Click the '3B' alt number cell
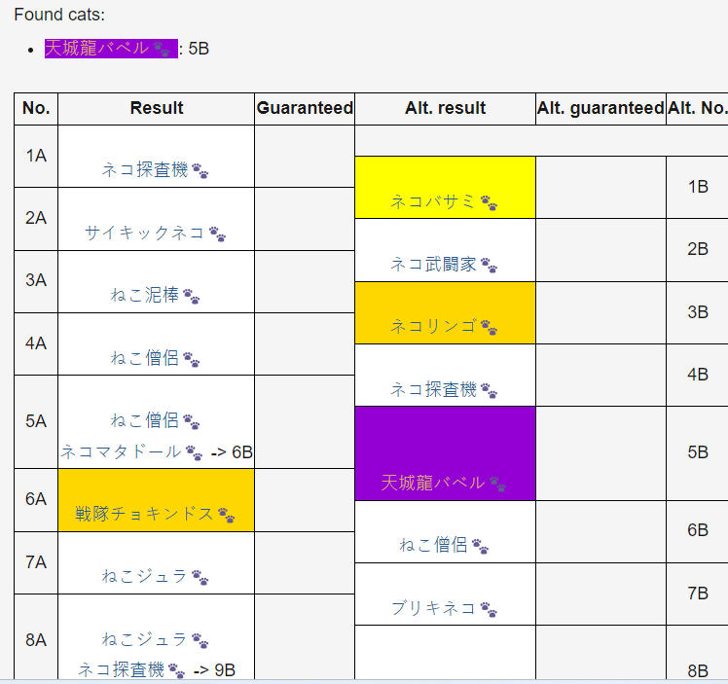Screen dimensions: 728x684 (x=698, y=312)
